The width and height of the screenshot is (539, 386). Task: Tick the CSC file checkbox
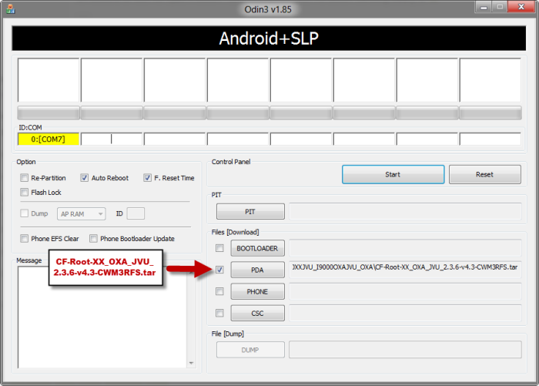pos(219,313)
